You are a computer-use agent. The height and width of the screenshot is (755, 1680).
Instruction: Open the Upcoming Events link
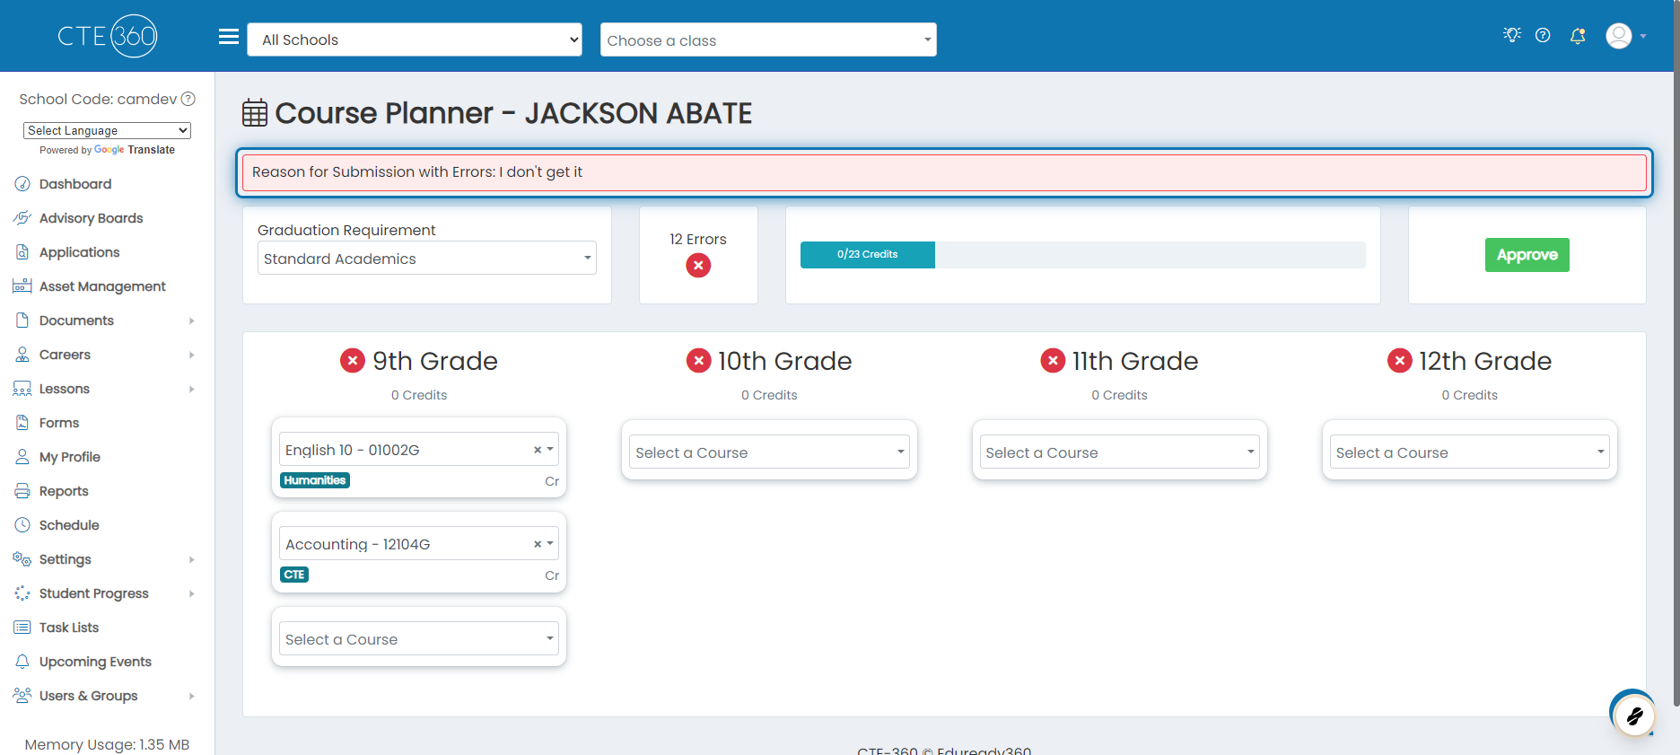click(95, 662)
